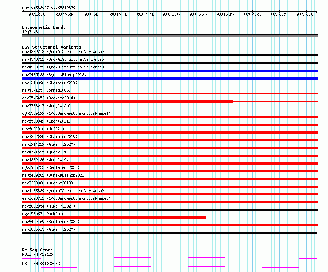Image resolution: width=328 pixels, height=272 pixels.
Task: Click the black bar under nsv4339713
Action: (170, 55)
